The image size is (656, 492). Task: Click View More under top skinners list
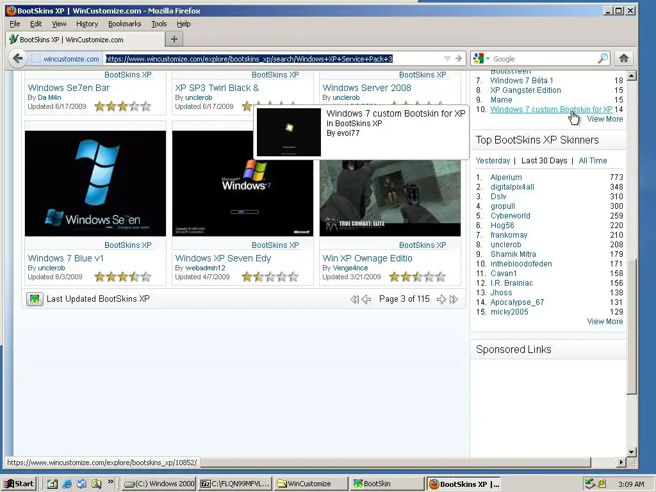[x=605, y=322]
